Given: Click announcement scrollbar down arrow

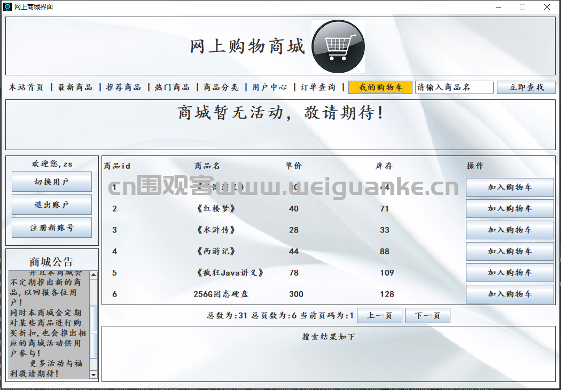Looking at the screenshot, I should coord(93,375).
